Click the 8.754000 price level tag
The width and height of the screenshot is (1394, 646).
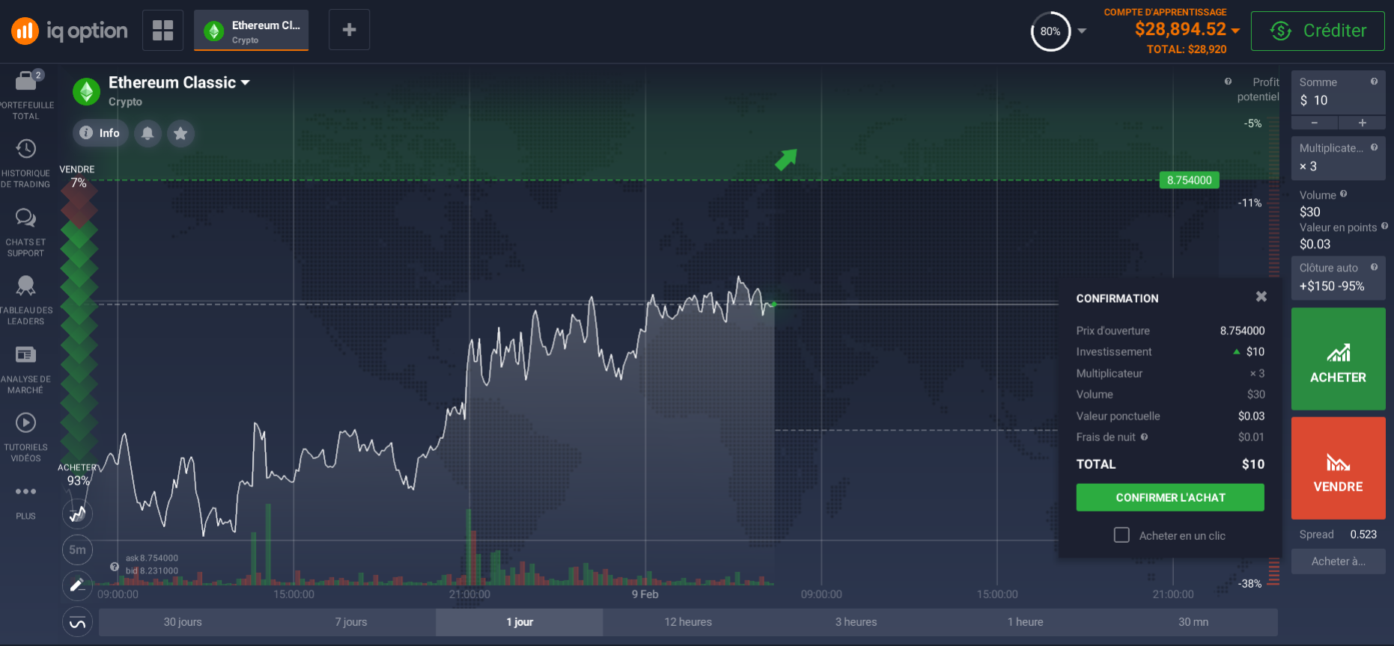(x=1189, y=180)
